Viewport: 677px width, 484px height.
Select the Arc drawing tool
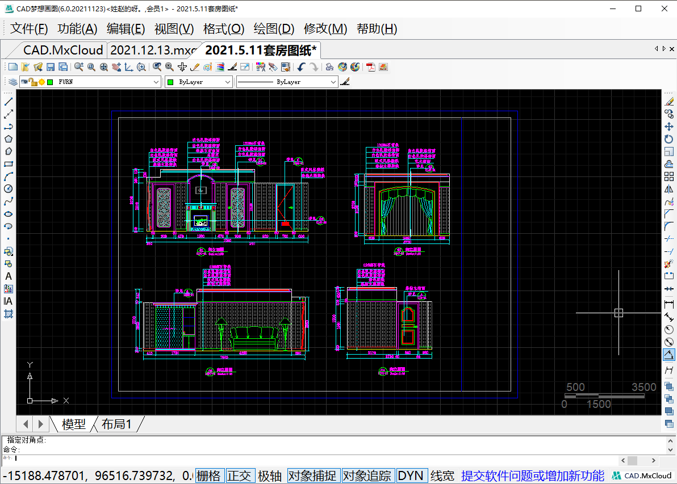[x=8, y=176]
